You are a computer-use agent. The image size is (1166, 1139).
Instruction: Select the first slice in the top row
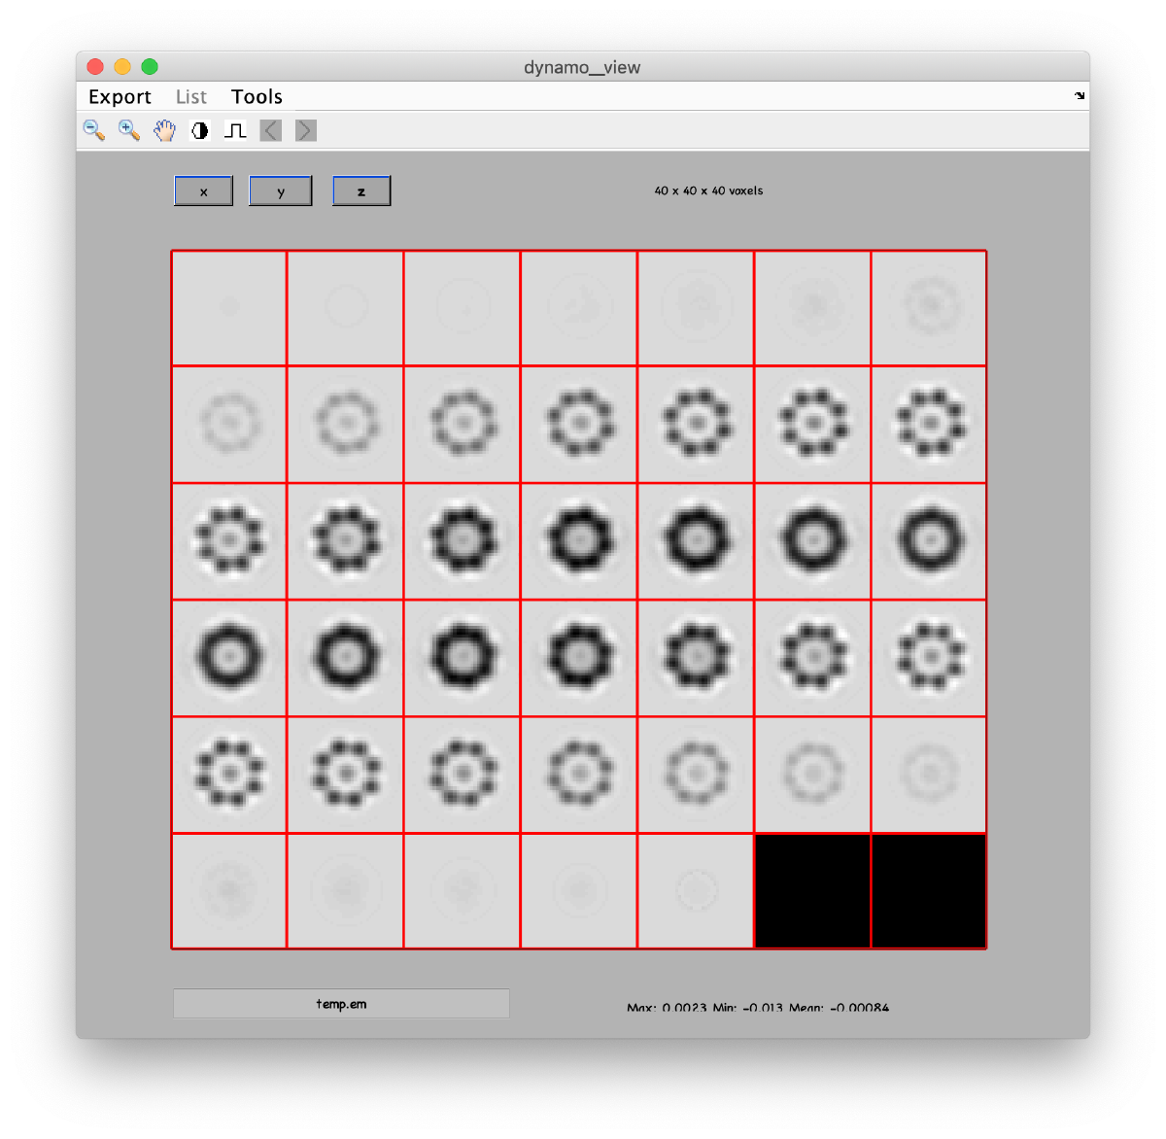point(229,308)
